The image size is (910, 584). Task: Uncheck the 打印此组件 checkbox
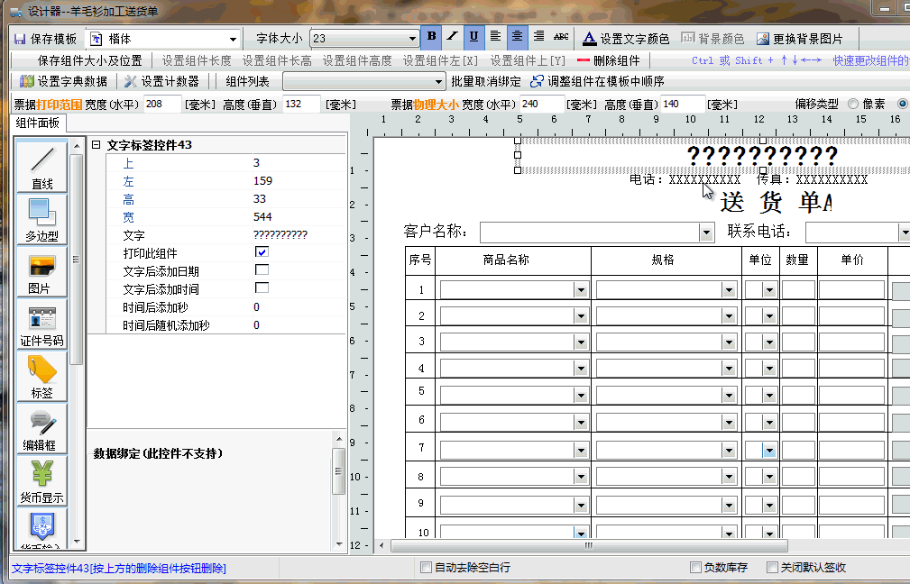262,252
